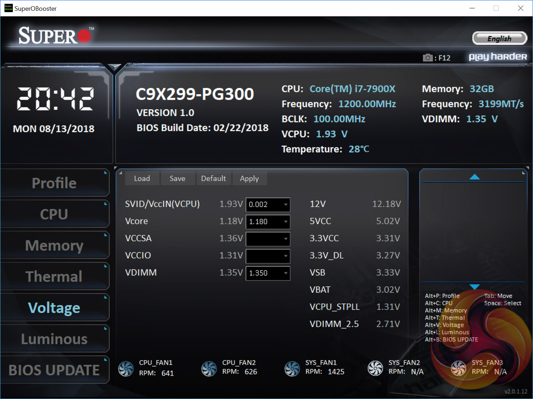Click the SYS_FAN1 fan icon

292,369
